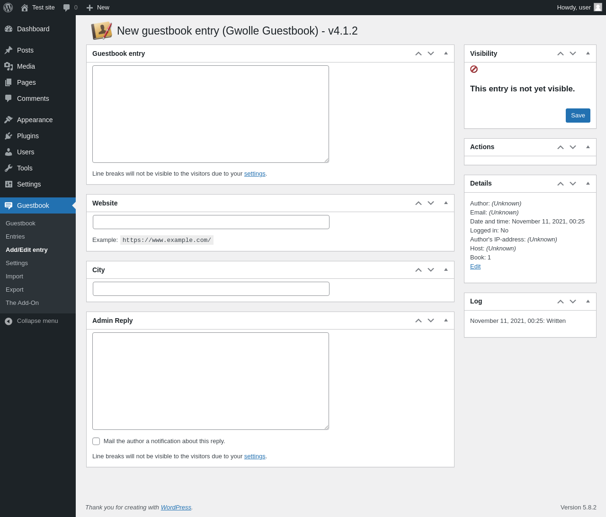Click the Dashboard gauge icon
Viewport: 606px width, 517px height.
(x=9, y=29)
